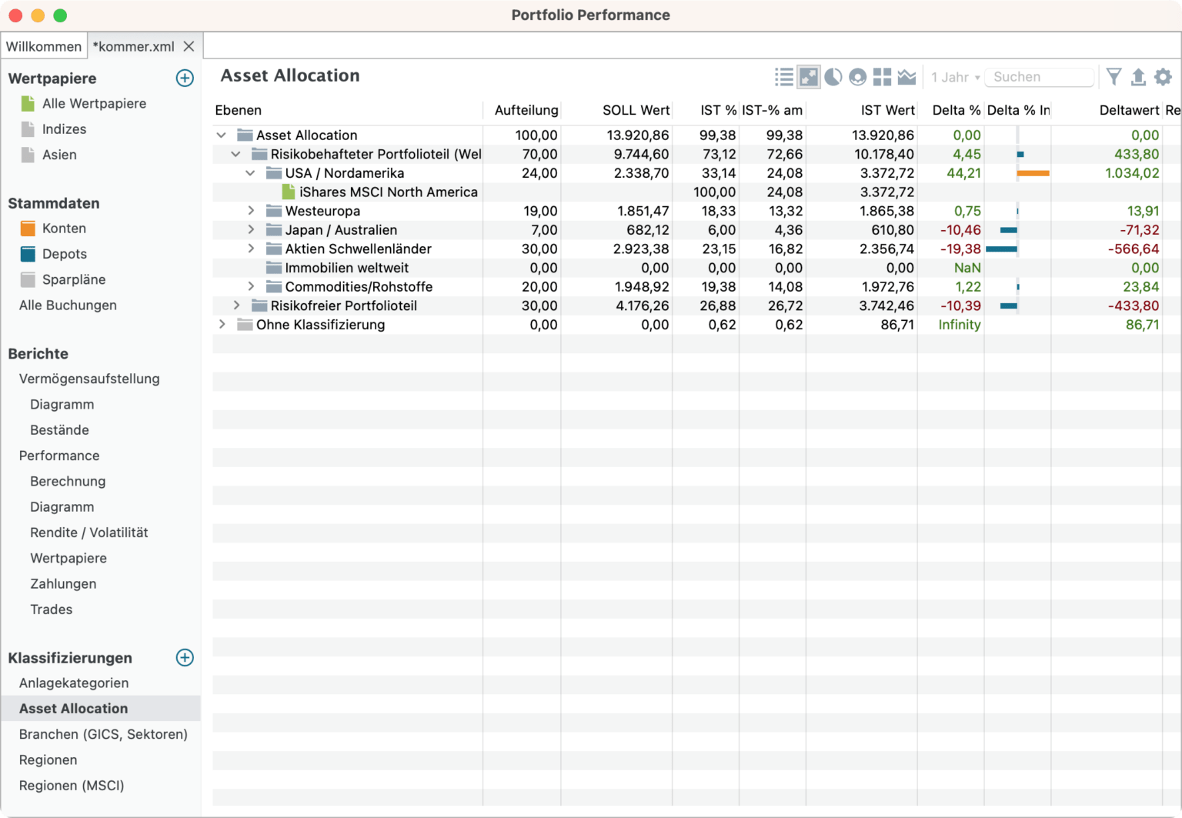Switch to the pie chart view
This screenshot has width=1182, height=818.
[x=833, y=77]
